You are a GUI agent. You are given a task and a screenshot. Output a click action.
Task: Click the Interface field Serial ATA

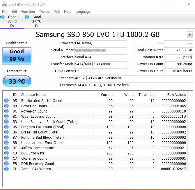(x=101, y=57)
